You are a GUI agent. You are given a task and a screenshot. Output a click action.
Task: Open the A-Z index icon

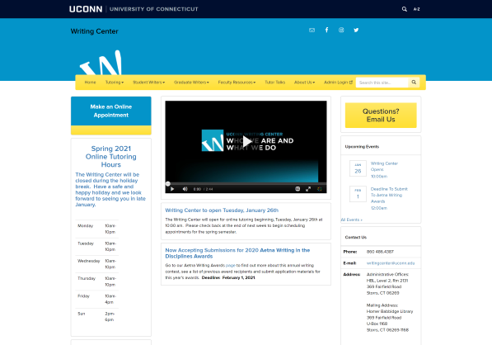click(416, 9)
